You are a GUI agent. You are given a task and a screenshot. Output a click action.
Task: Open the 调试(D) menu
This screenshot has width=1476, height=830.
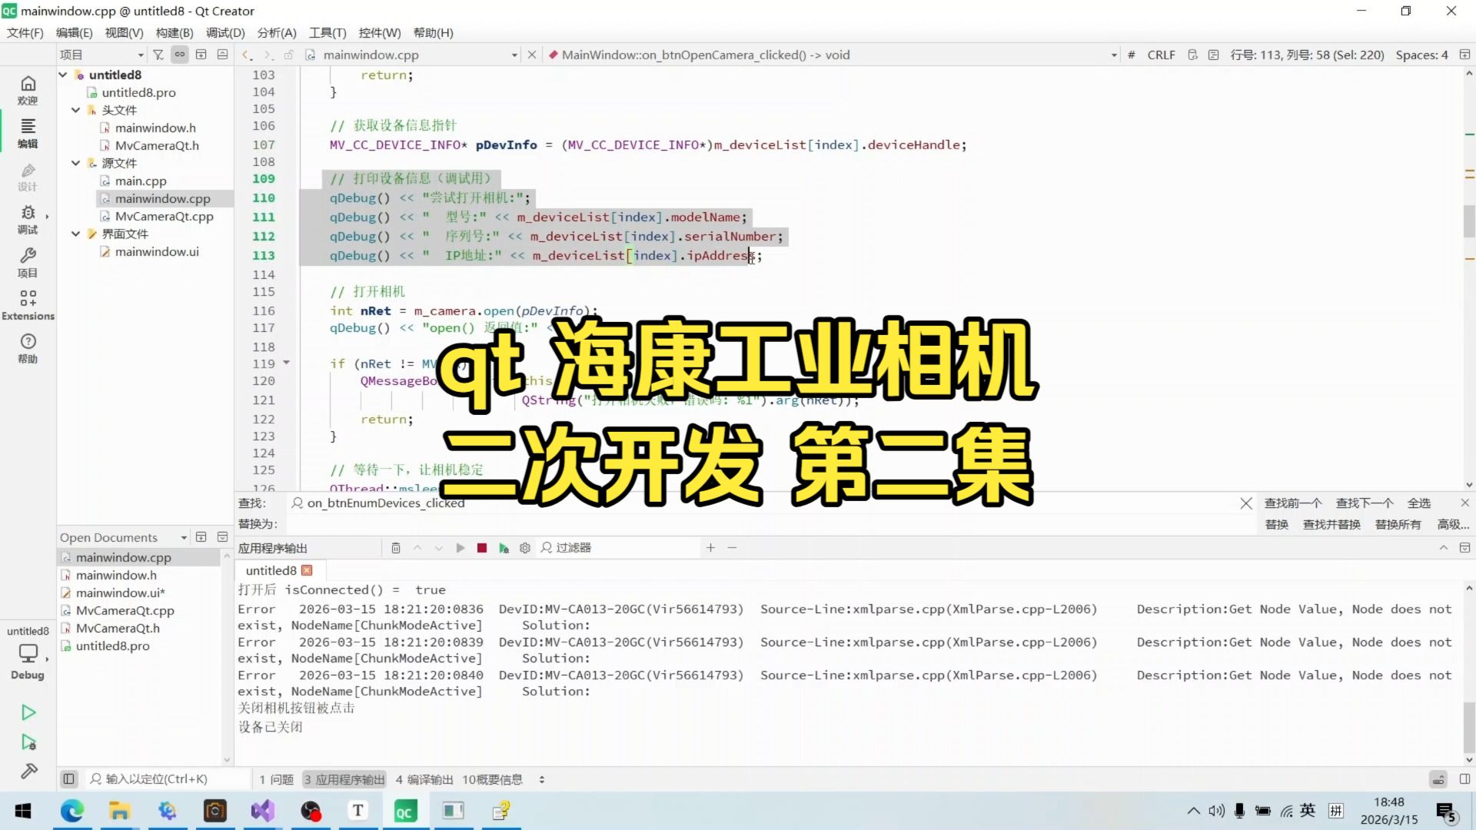click(225, 33)
